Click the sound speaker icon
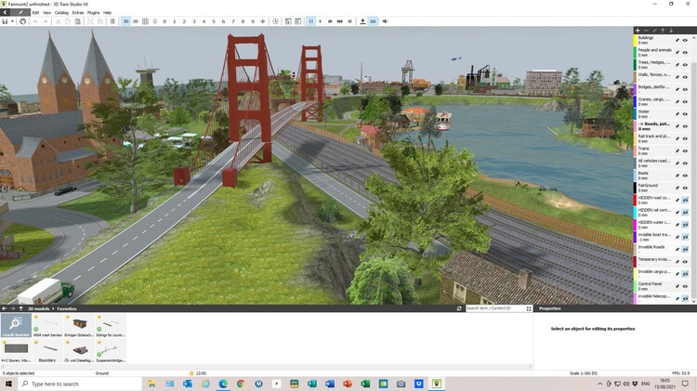This screenshot has height=391, width=697. pos(386,21)
